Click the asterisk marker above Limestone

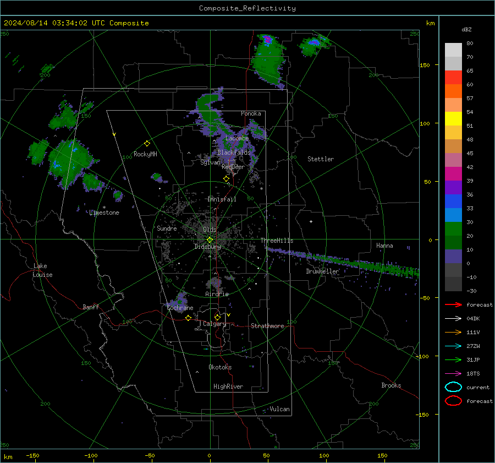tap(104, 208)
